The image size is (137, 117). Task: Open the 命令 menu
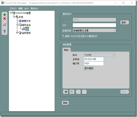click(x=26, y=8)
